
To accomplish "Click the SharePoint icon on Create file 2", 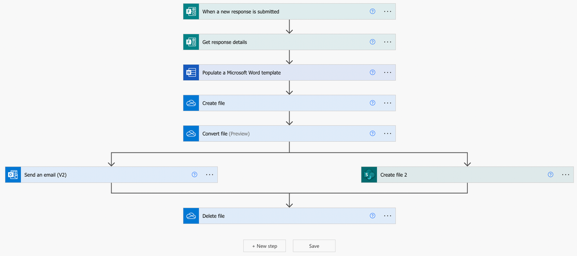I will [369, 175].
